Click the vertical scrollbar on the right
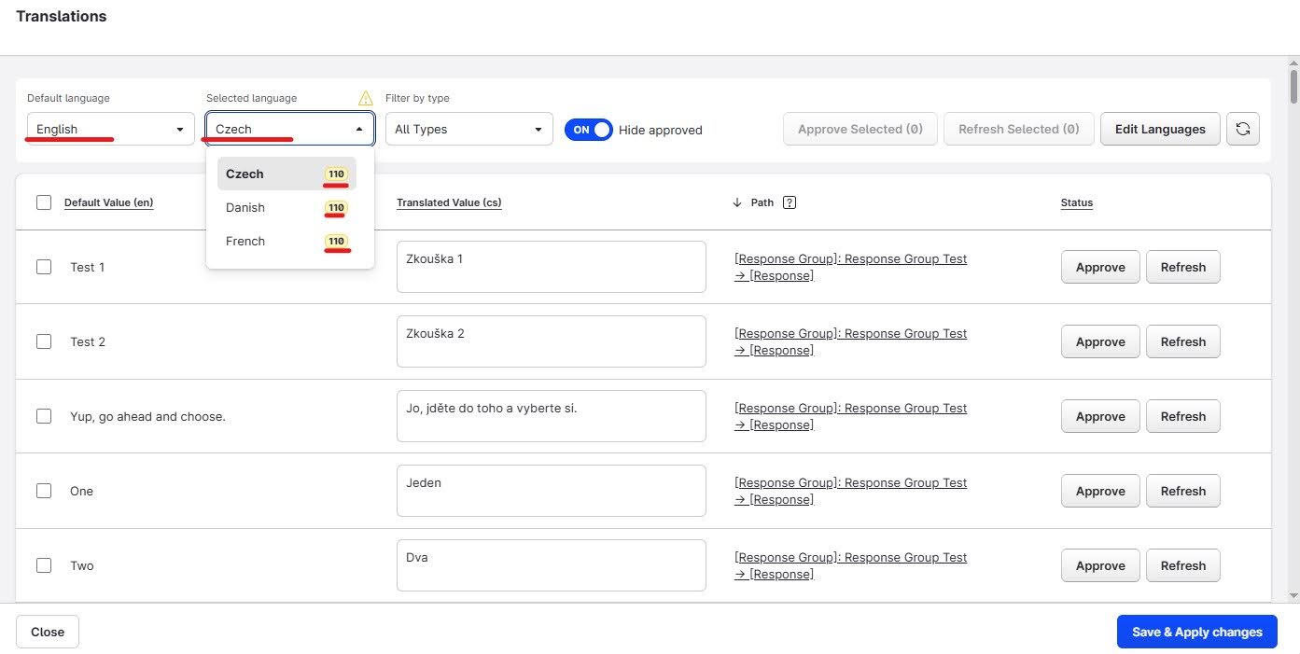 pos(1293,87)
